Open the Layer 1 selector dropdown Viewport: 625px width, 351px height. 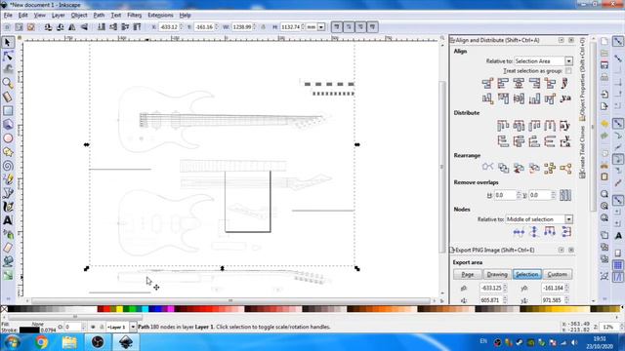(133, 327)
